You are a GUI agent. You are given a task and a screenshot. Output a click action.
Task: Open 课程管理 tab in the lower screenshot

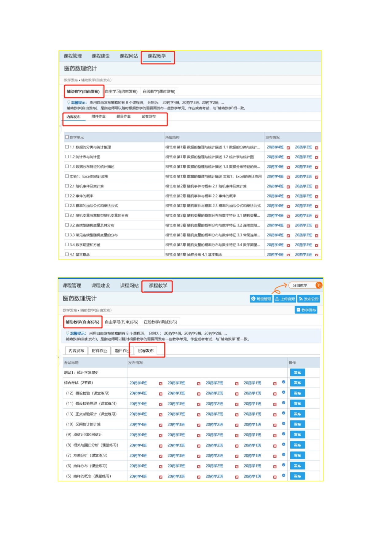point(72,286)
